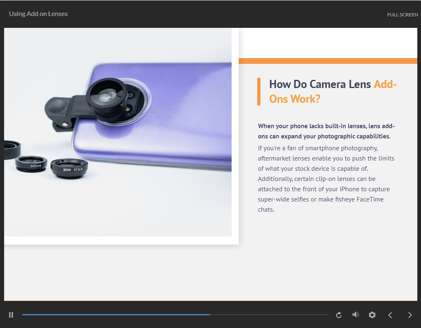Screen dimensions: 421x328
Task: Advance to the next slide
Action: (x=410, y=315)
